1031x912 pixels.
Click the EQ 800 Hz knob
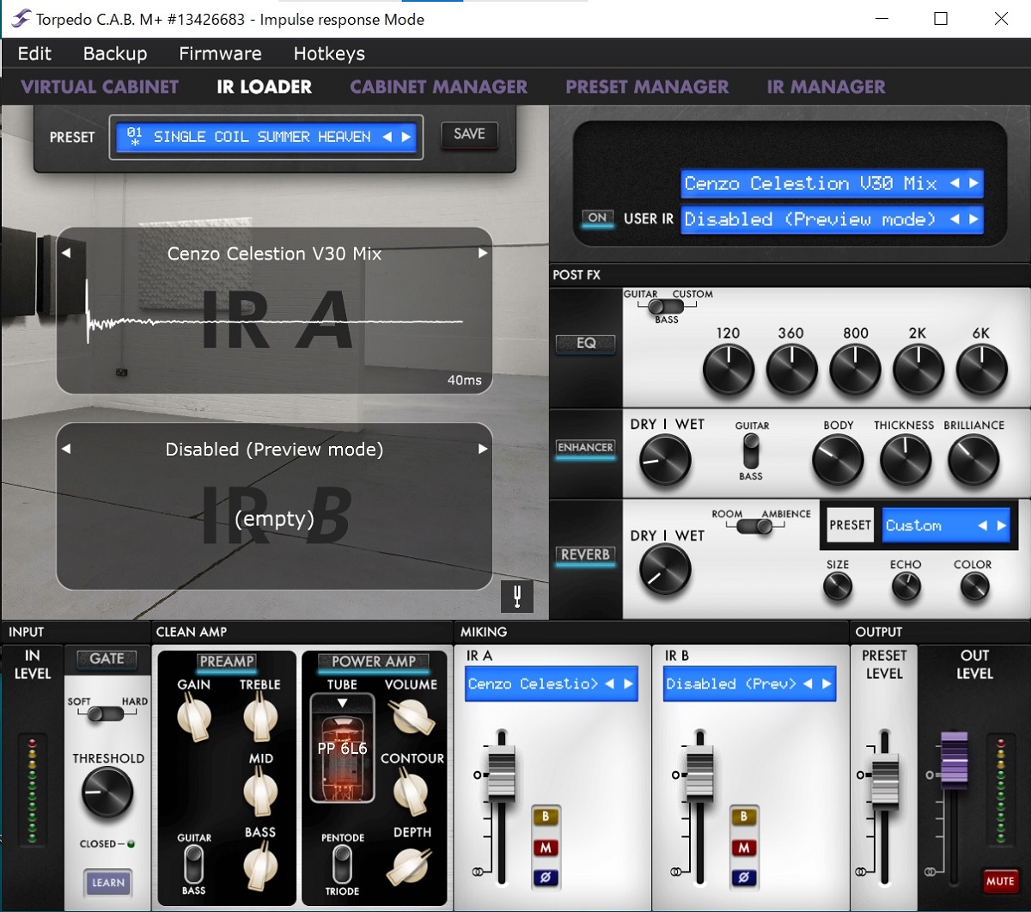pos(856,371)
